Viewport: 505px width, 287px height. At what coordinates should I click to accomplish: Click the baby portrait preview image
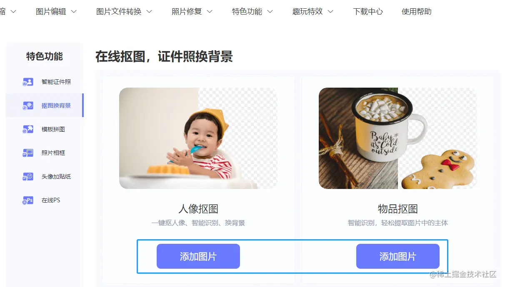(x=198, y=138)
